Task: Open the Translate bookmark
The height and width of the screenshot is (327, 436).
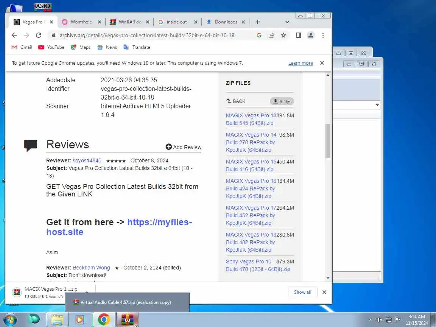Action: pyautogui.click(x=137, y=47)
